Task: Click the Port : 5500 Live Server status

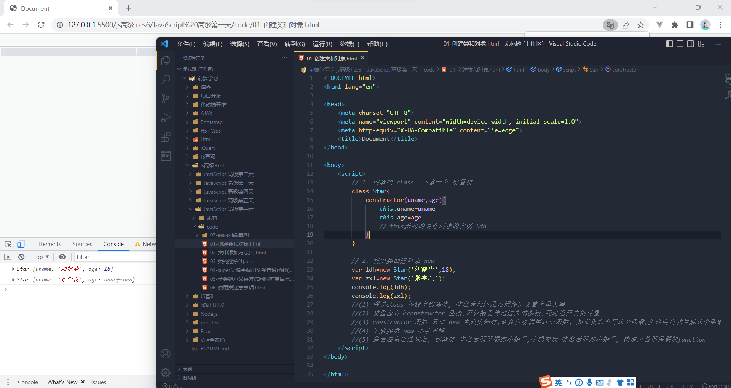Action: pyautogui.click(x=717, y=386)
